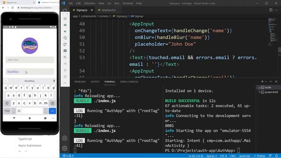281x158 pixels.
Task: Click 'screens' breadcrumb segment
Action: pyautogui.click(x=104, y=16)
